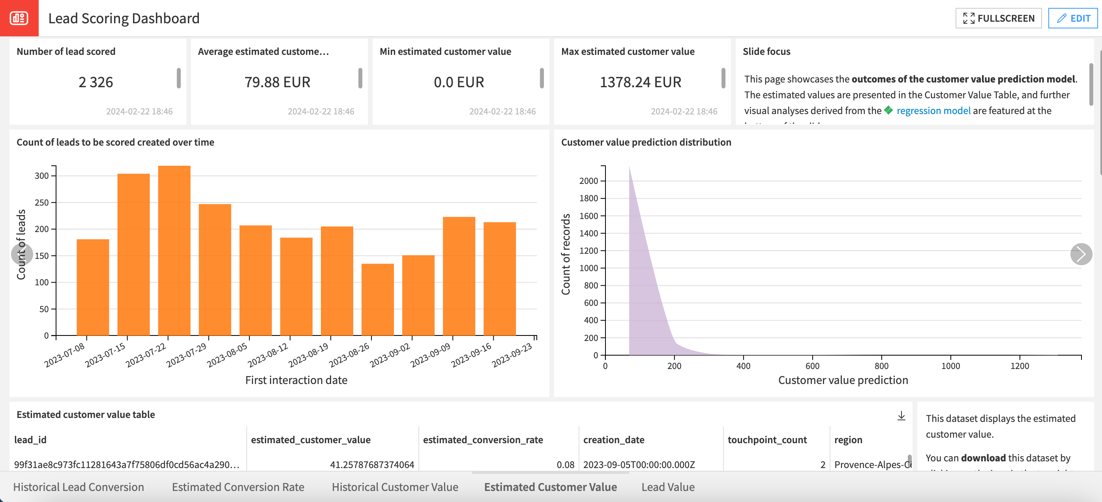Click the lead_id value in the table

(127, 465)
